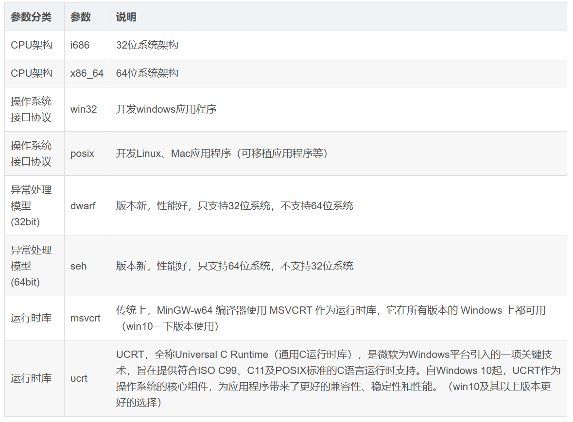Click the description about 只支持32位系统

(x=235, y=206)
